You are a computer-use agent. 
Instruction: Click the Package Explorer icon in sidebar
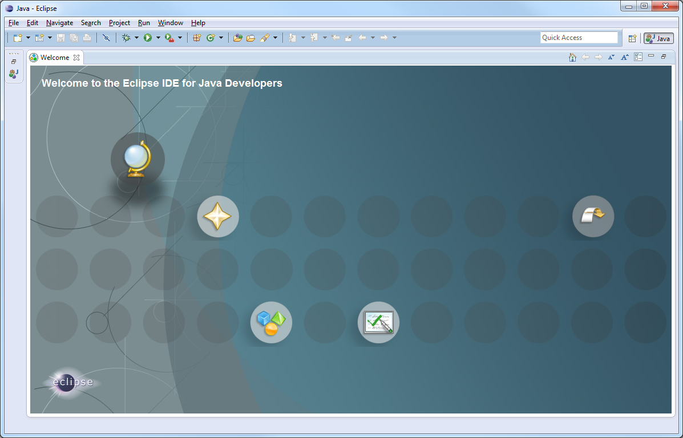tap(14, 74)
